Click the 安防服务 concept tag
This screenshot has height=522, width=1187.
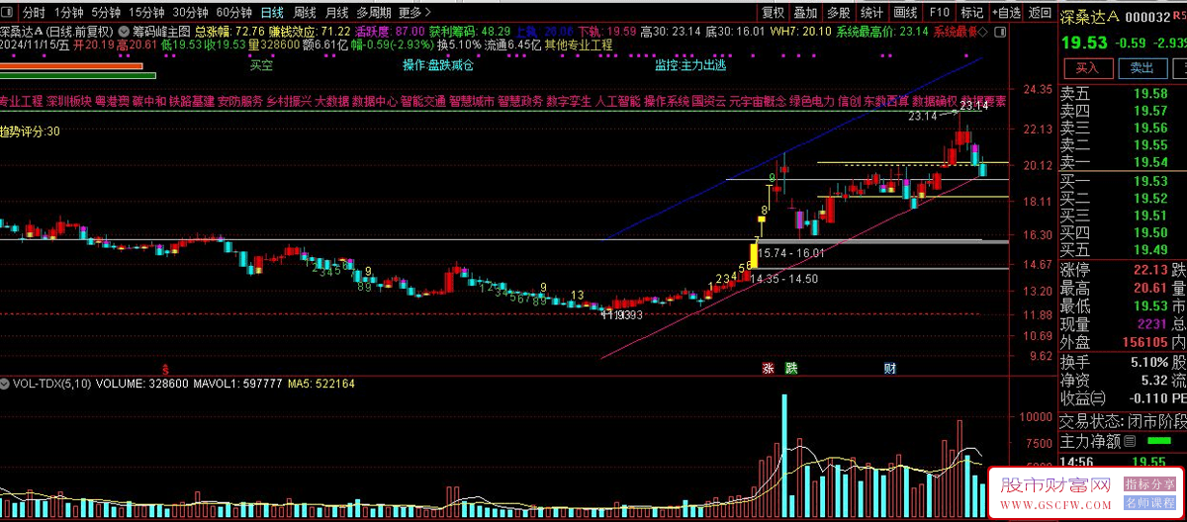tap(240, 101)
